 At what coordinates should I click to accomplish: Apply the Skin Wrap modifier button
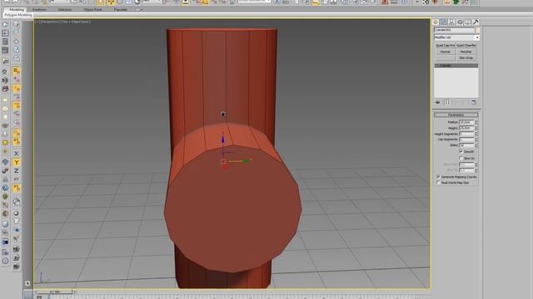(466, 58)
